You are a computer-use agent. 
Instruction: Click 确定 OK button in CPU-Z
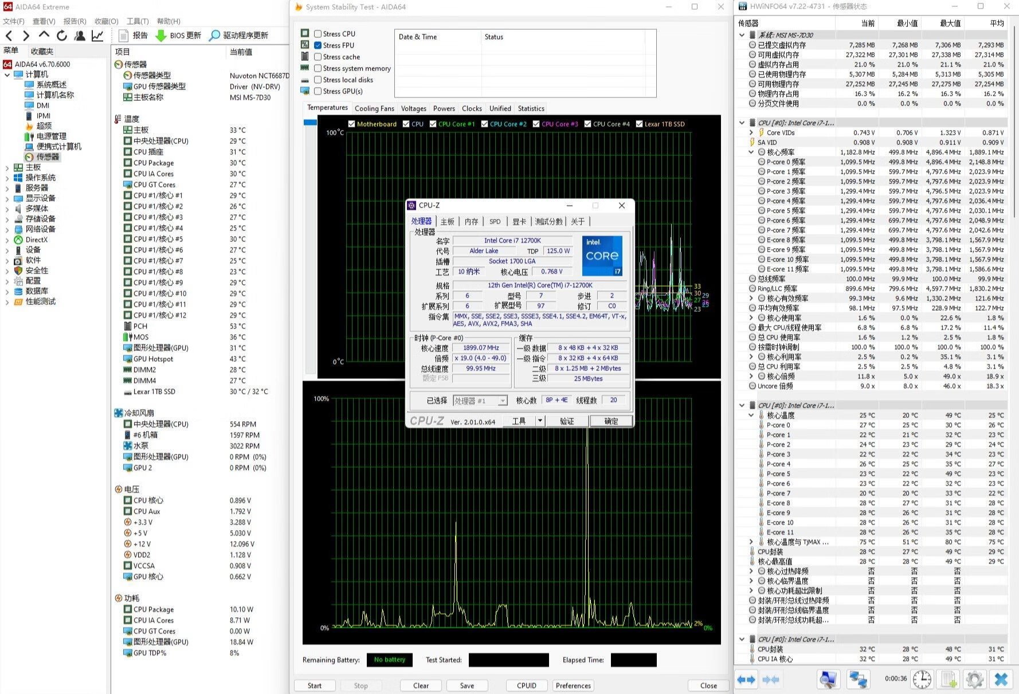(x=612, y=421)
